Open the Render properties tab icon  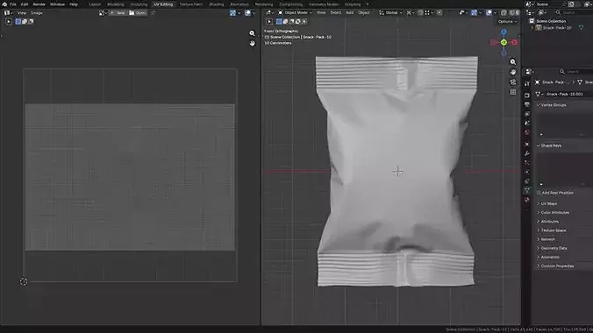527,95
